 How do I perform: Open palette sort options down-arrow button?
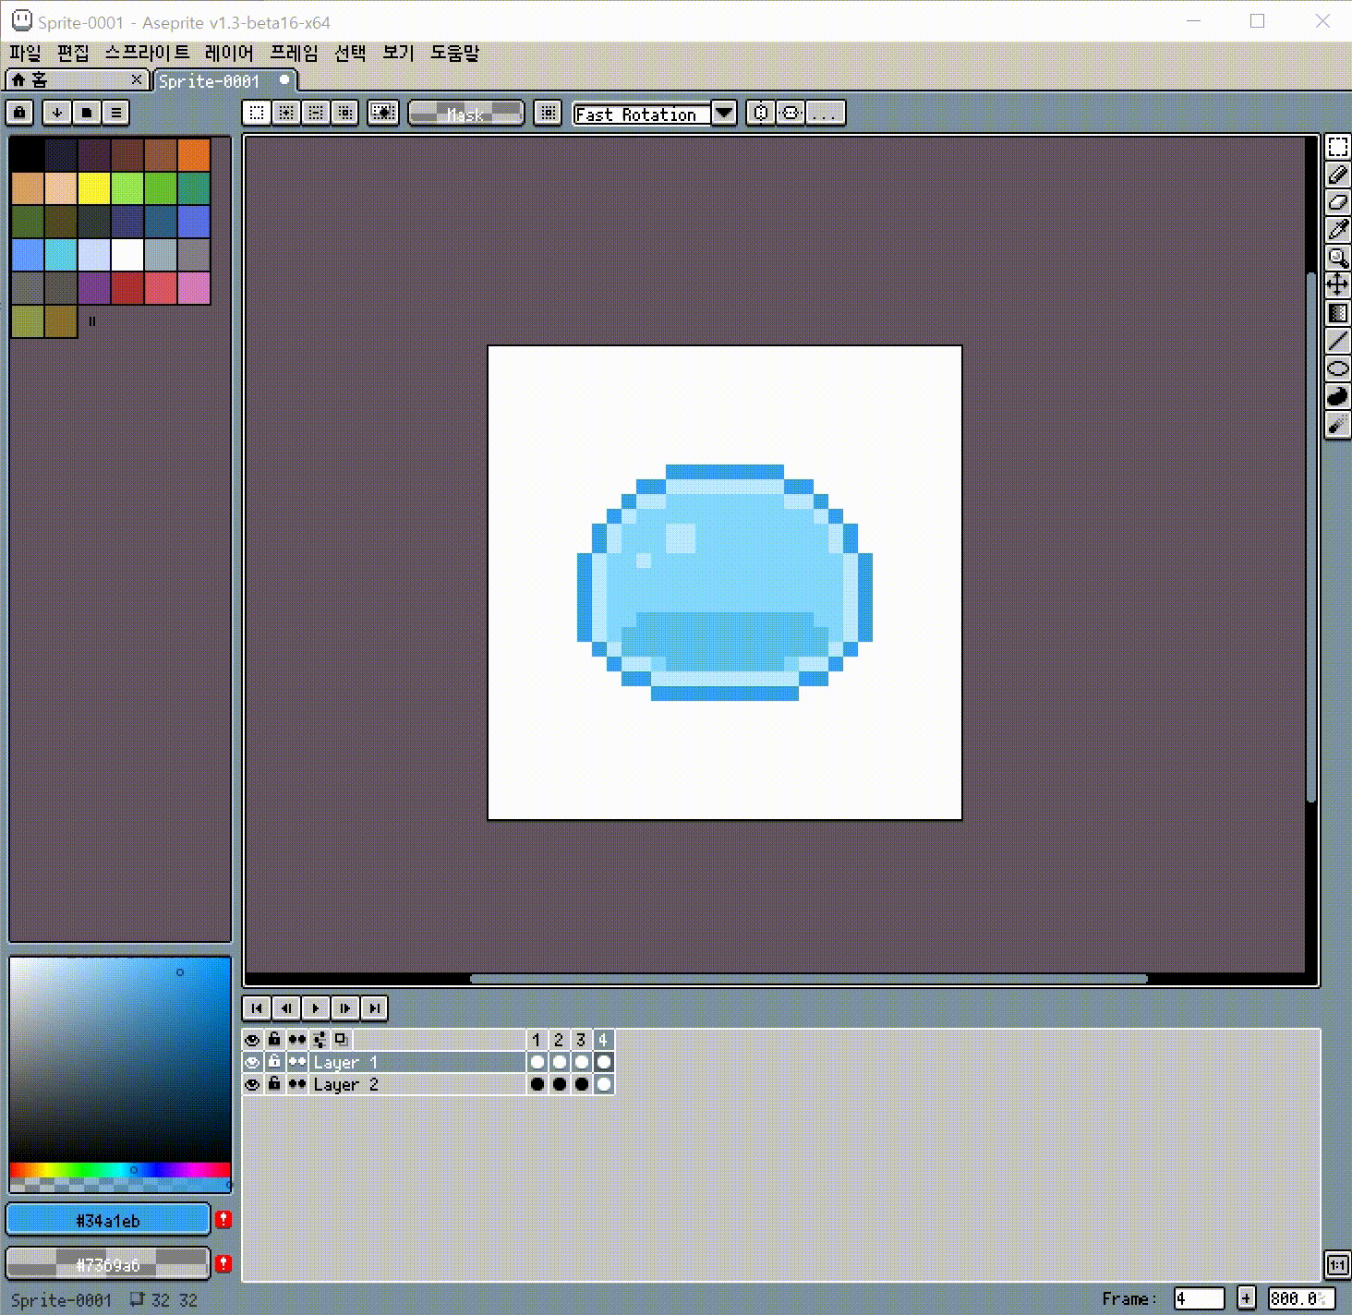(x=57, y=113)
